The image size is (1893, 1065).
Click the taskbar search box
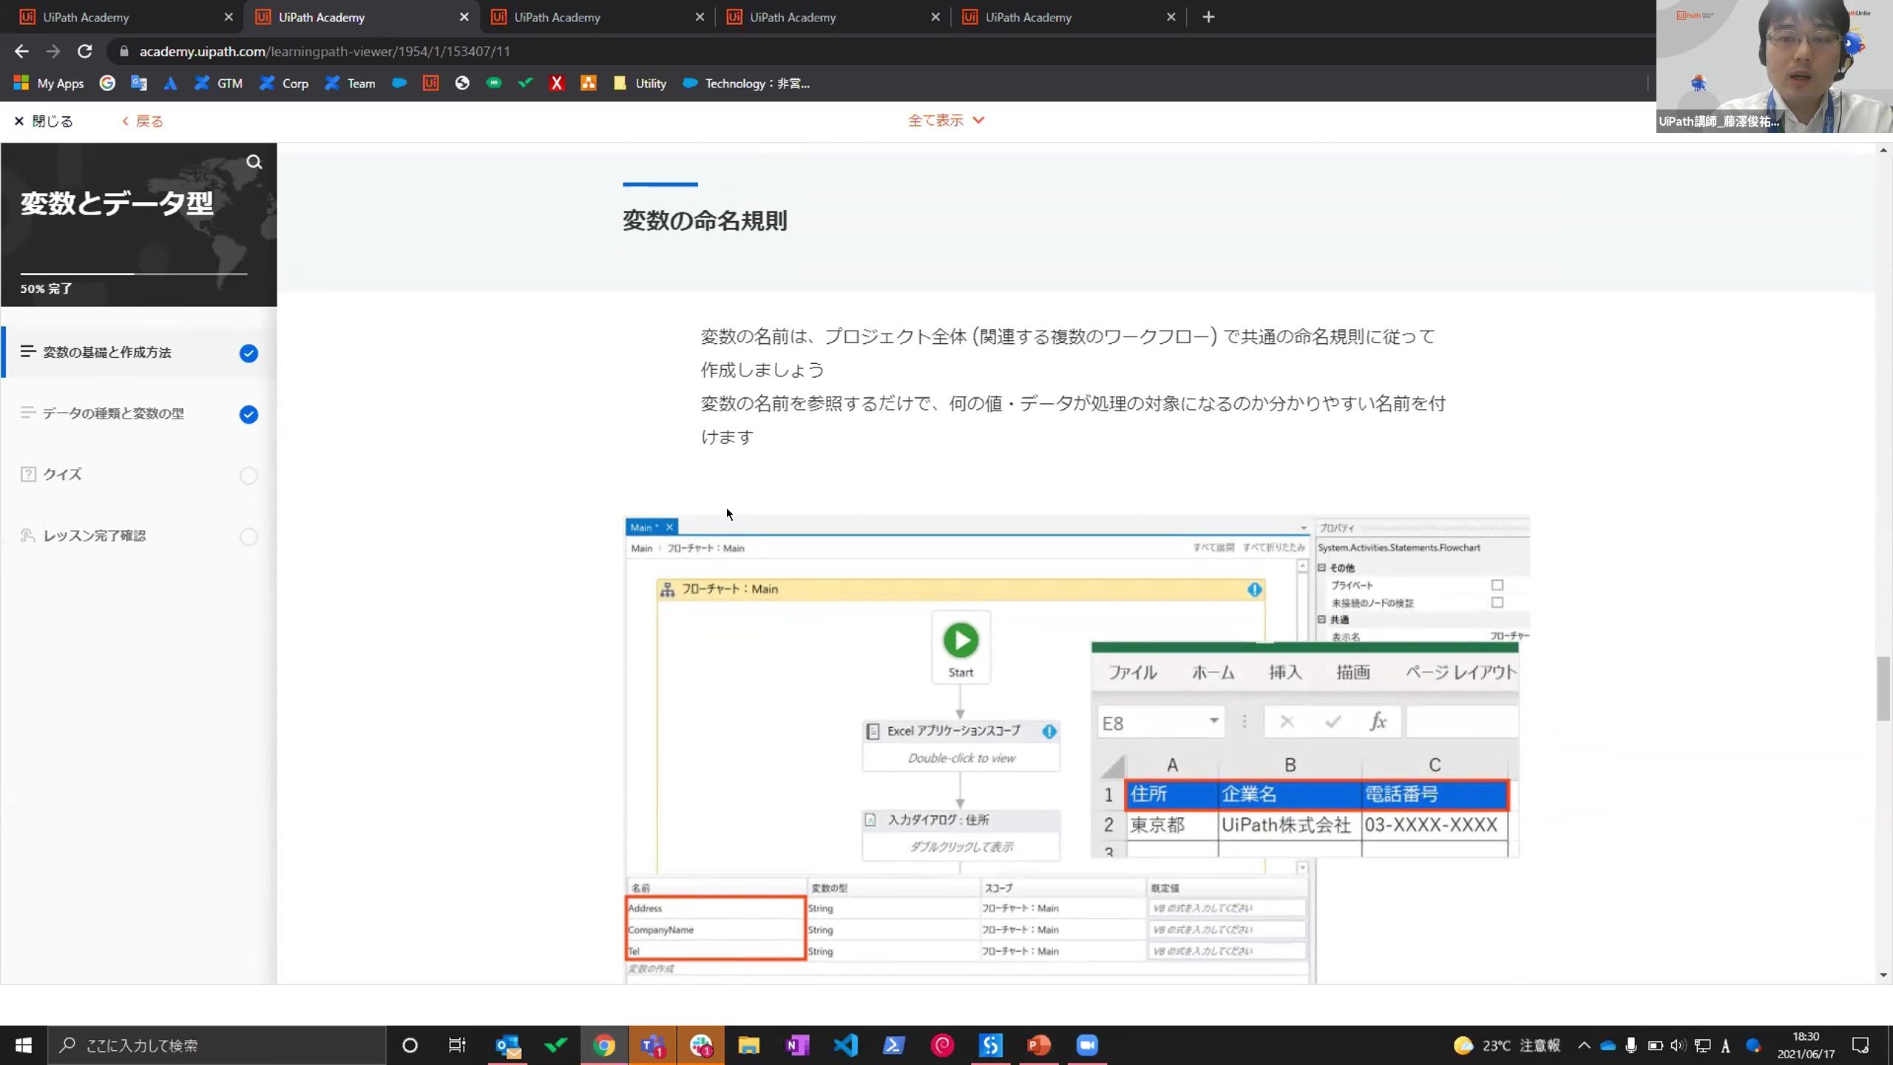click(217, 1045)
